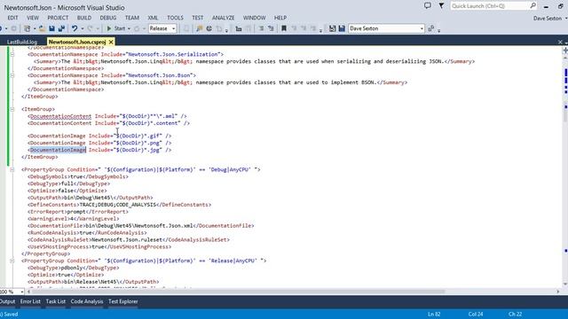Open the Test Explorer panel tab
Viewport: 568px width, 319px height.
tap(123, 301)
